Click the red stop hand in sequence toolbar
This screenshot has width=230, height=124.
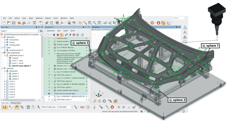point(74,35)
